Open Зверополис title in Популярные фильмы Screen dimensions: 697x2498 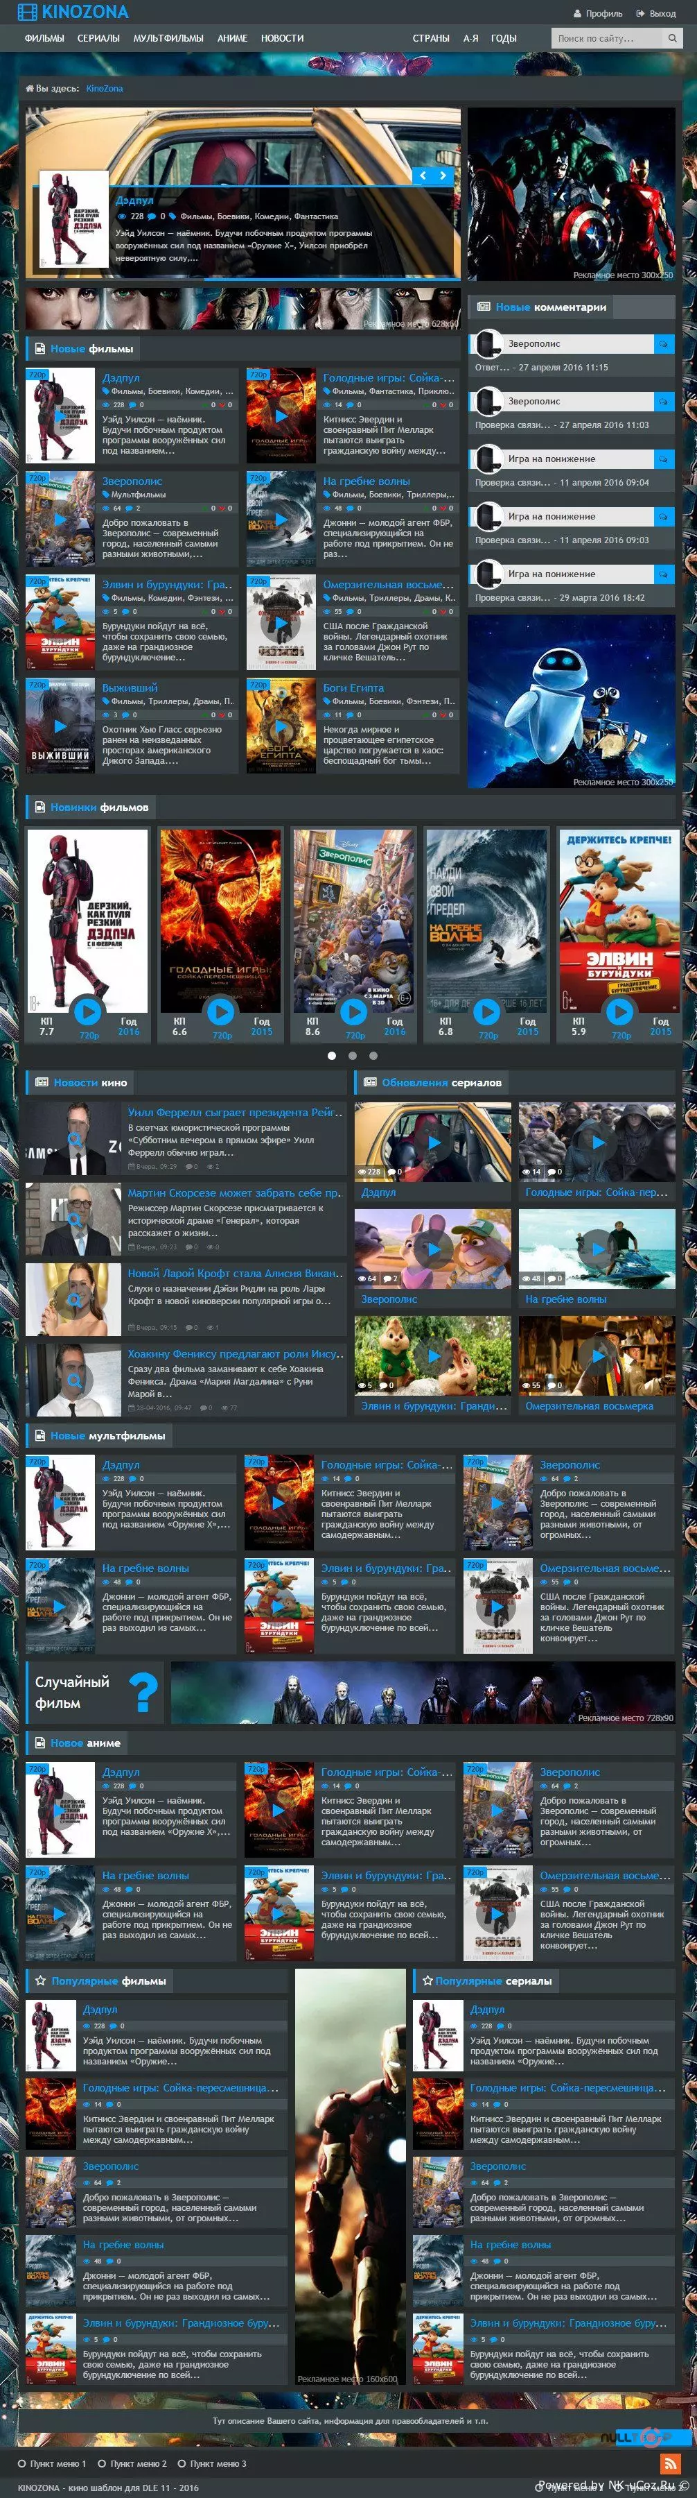pyautogui.click(x=110, y=2166)
